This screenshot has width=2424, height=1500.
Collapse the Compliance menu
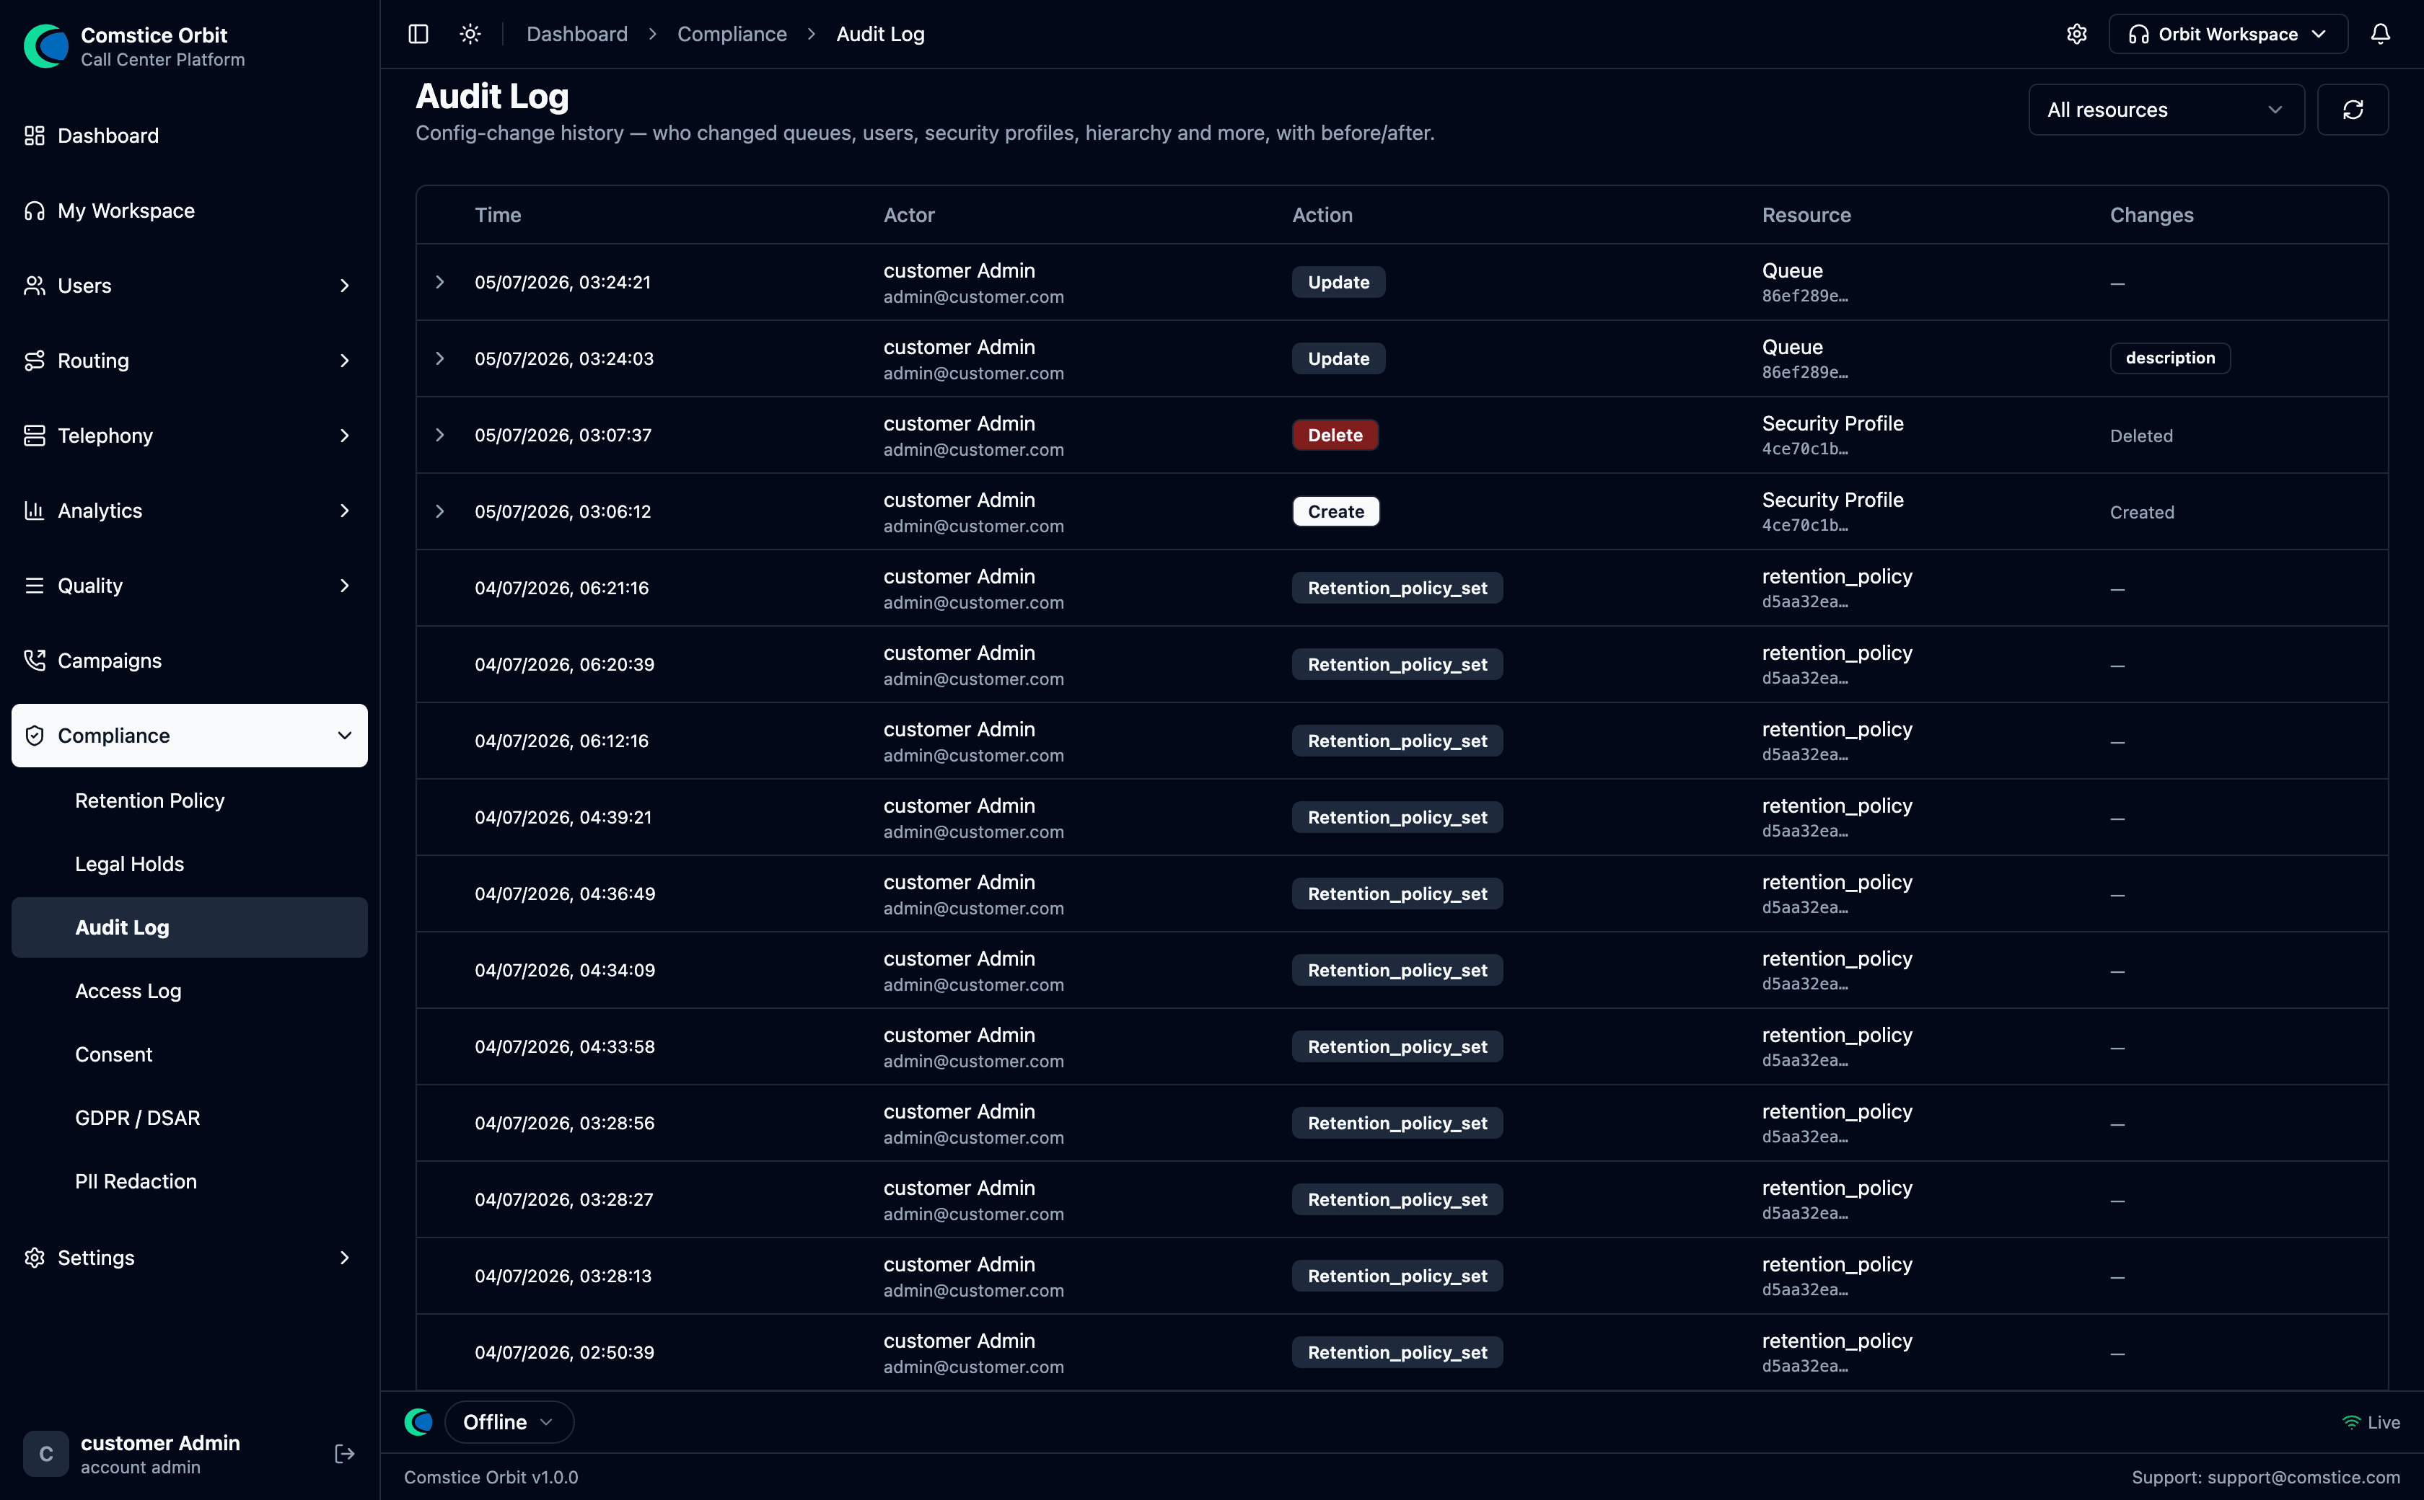(190, 735)
